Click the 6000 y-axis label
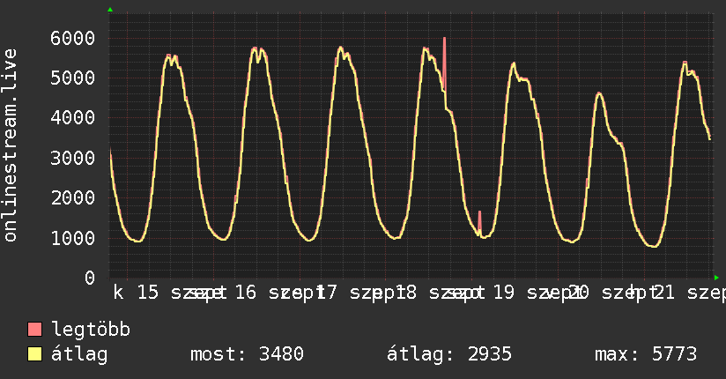 [73, 38]
